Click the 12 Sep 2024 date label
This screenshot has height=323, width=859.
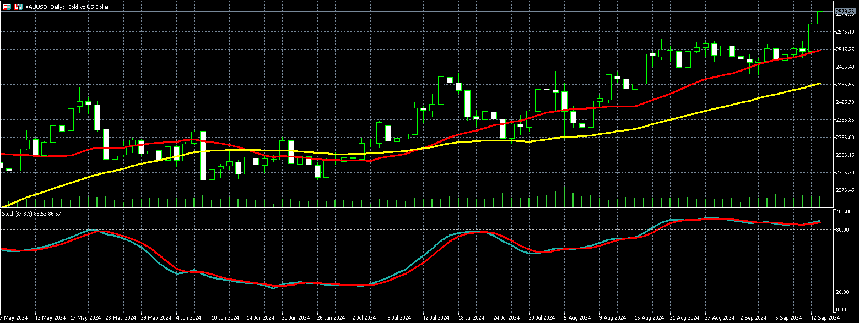(x=824, y=318)
